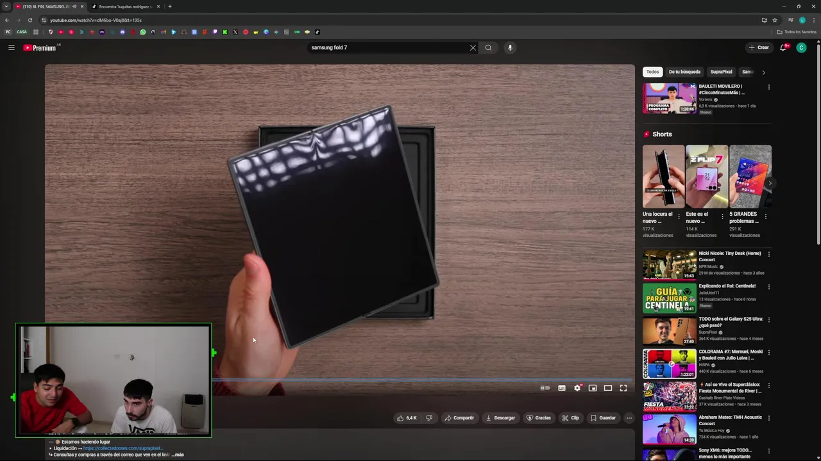Viewport: 821px width, 461px height.
Task: Open options for Este es el nuevo short
Action: (x=722, y=216)
